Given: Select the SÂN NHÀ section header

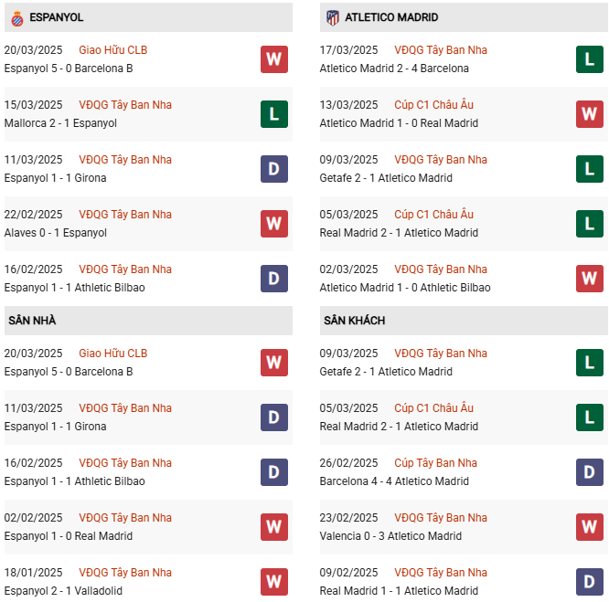Looking at the screenshot, I should (x=148, y=321).
